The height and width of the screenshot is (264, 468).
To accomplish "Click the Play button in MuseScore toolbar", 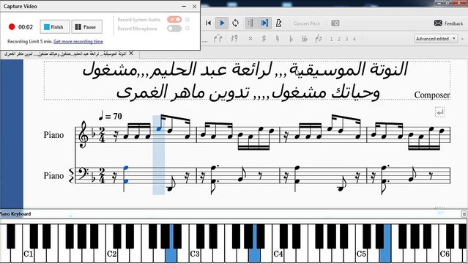I will coord(222,23).
